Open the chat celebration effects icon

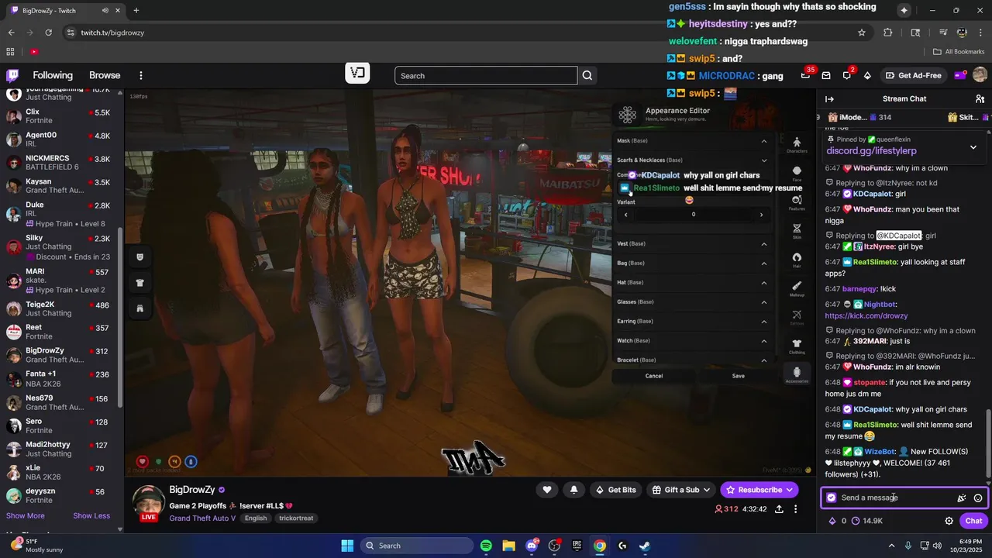pyautogui.click(x=962, y=498)
